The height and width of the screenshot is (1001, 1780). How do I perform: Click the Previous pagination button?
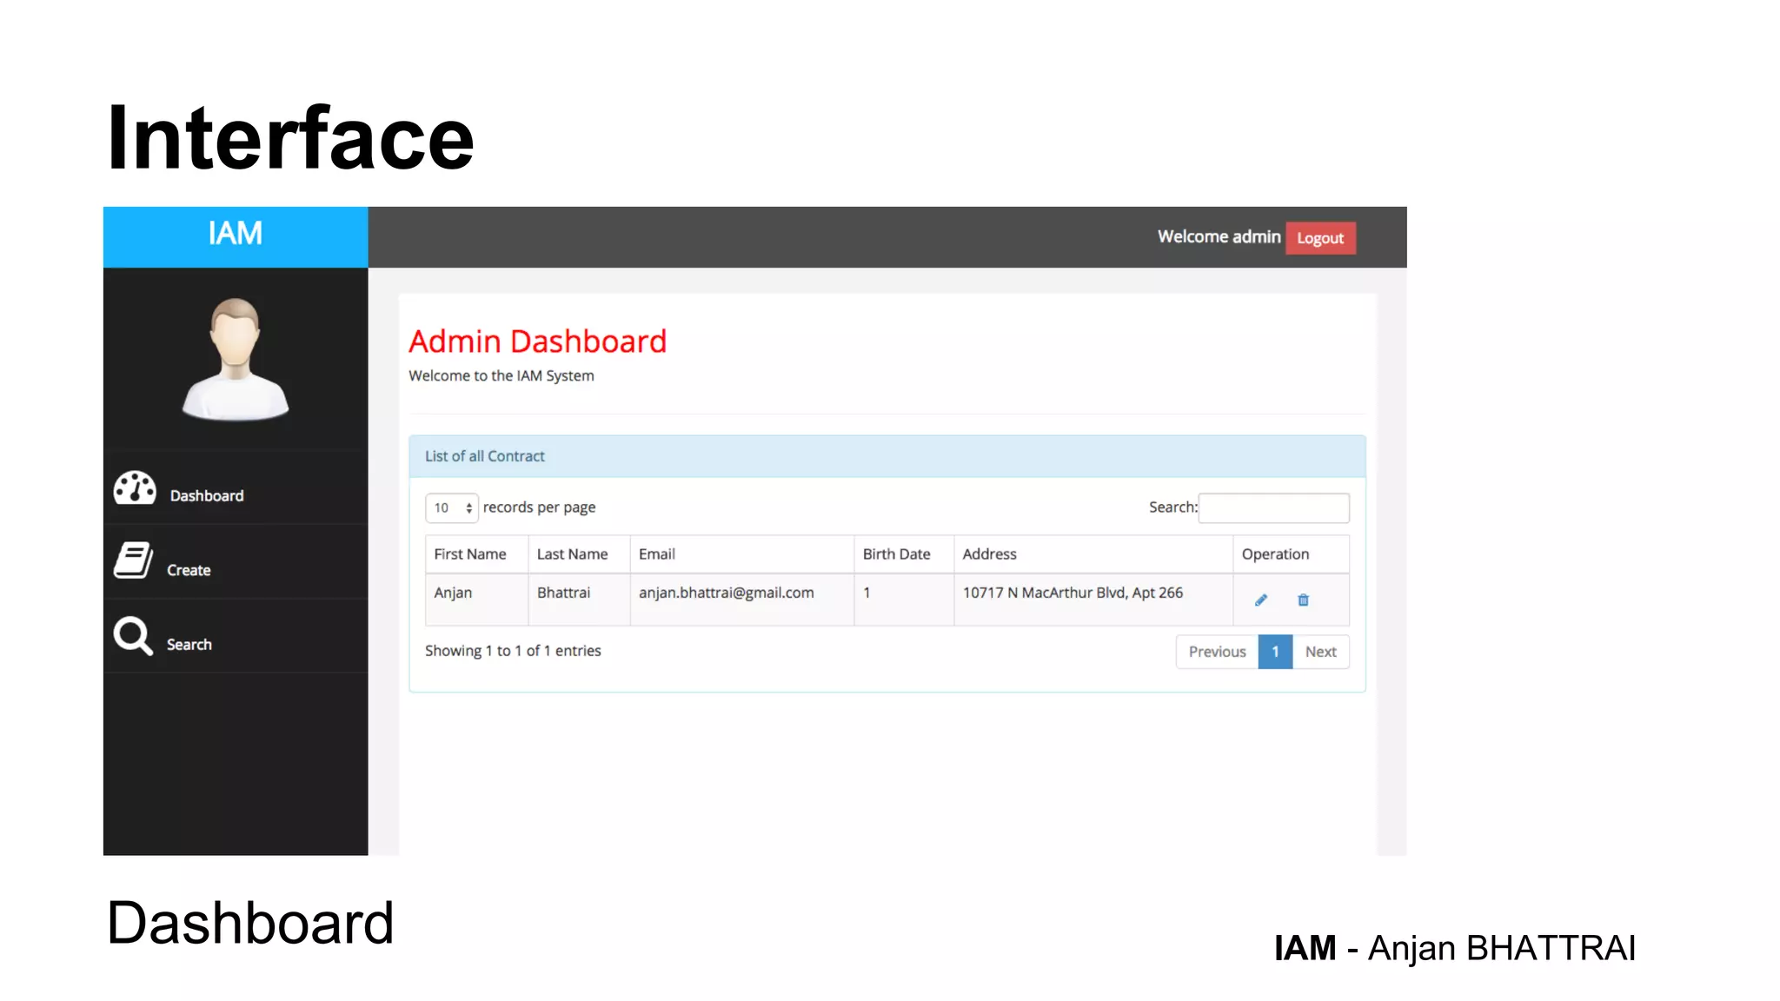click(x=1217, y=652)
